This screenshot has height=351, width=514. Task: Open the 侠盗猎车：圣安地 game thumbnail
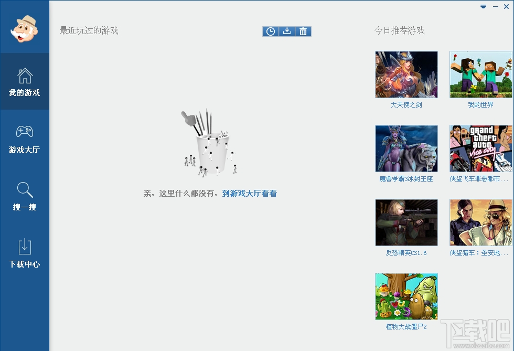coord(480,222)
